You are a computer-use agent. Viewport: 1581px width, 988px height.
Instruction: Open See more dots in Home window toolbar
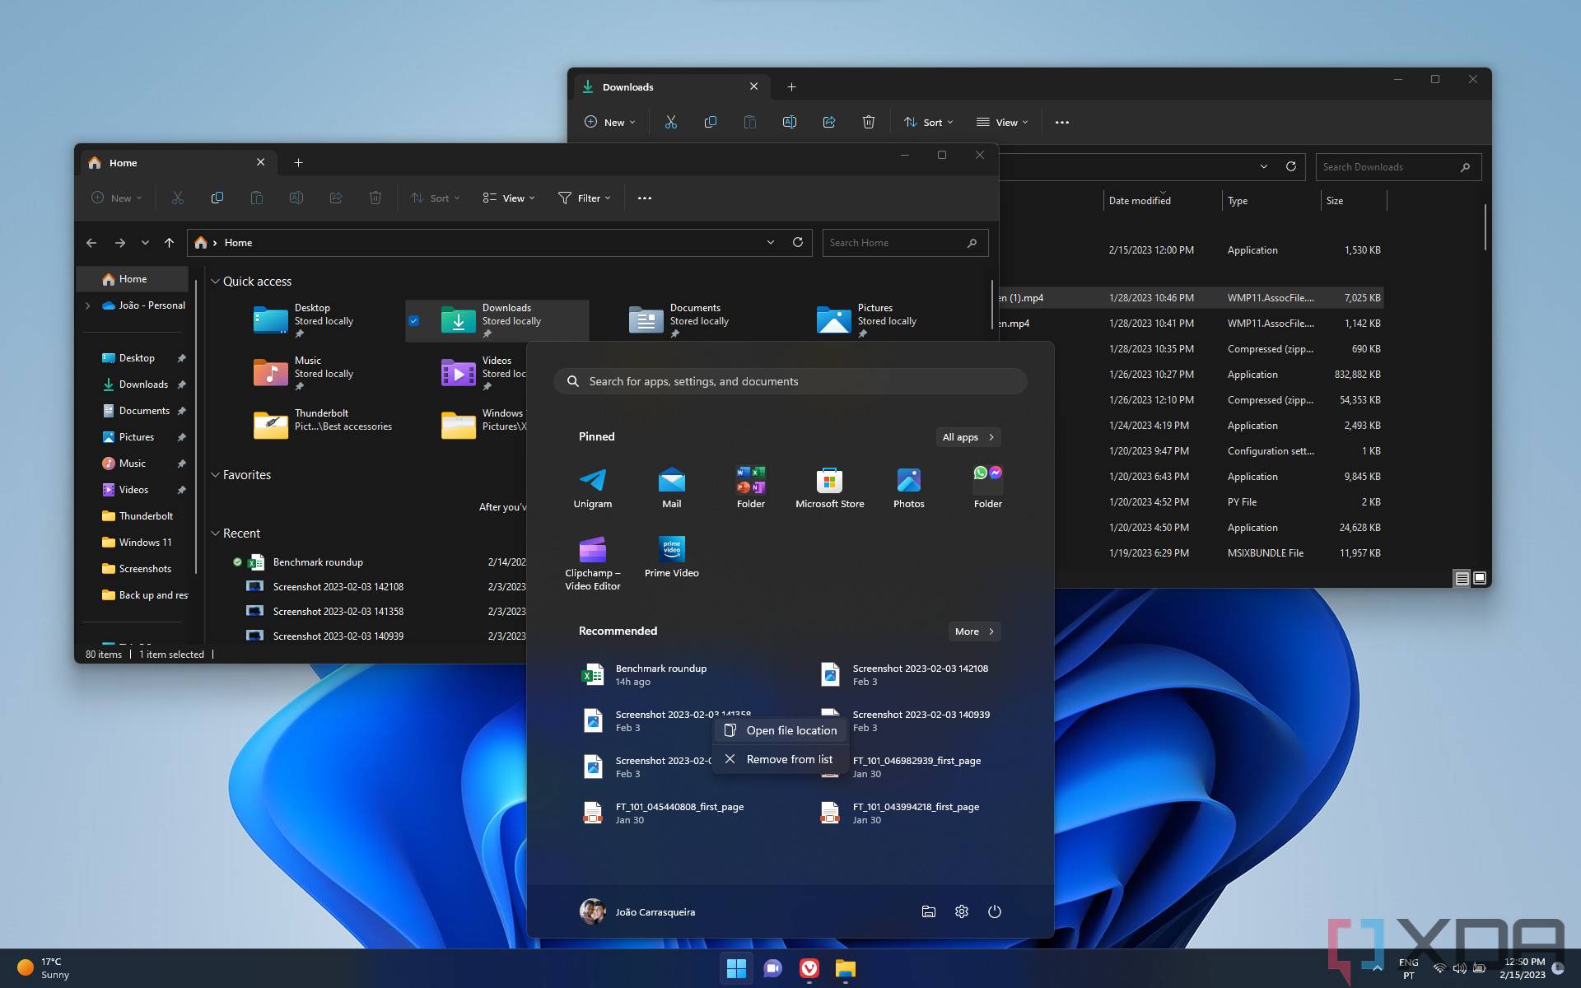click(x=645, y=198)
